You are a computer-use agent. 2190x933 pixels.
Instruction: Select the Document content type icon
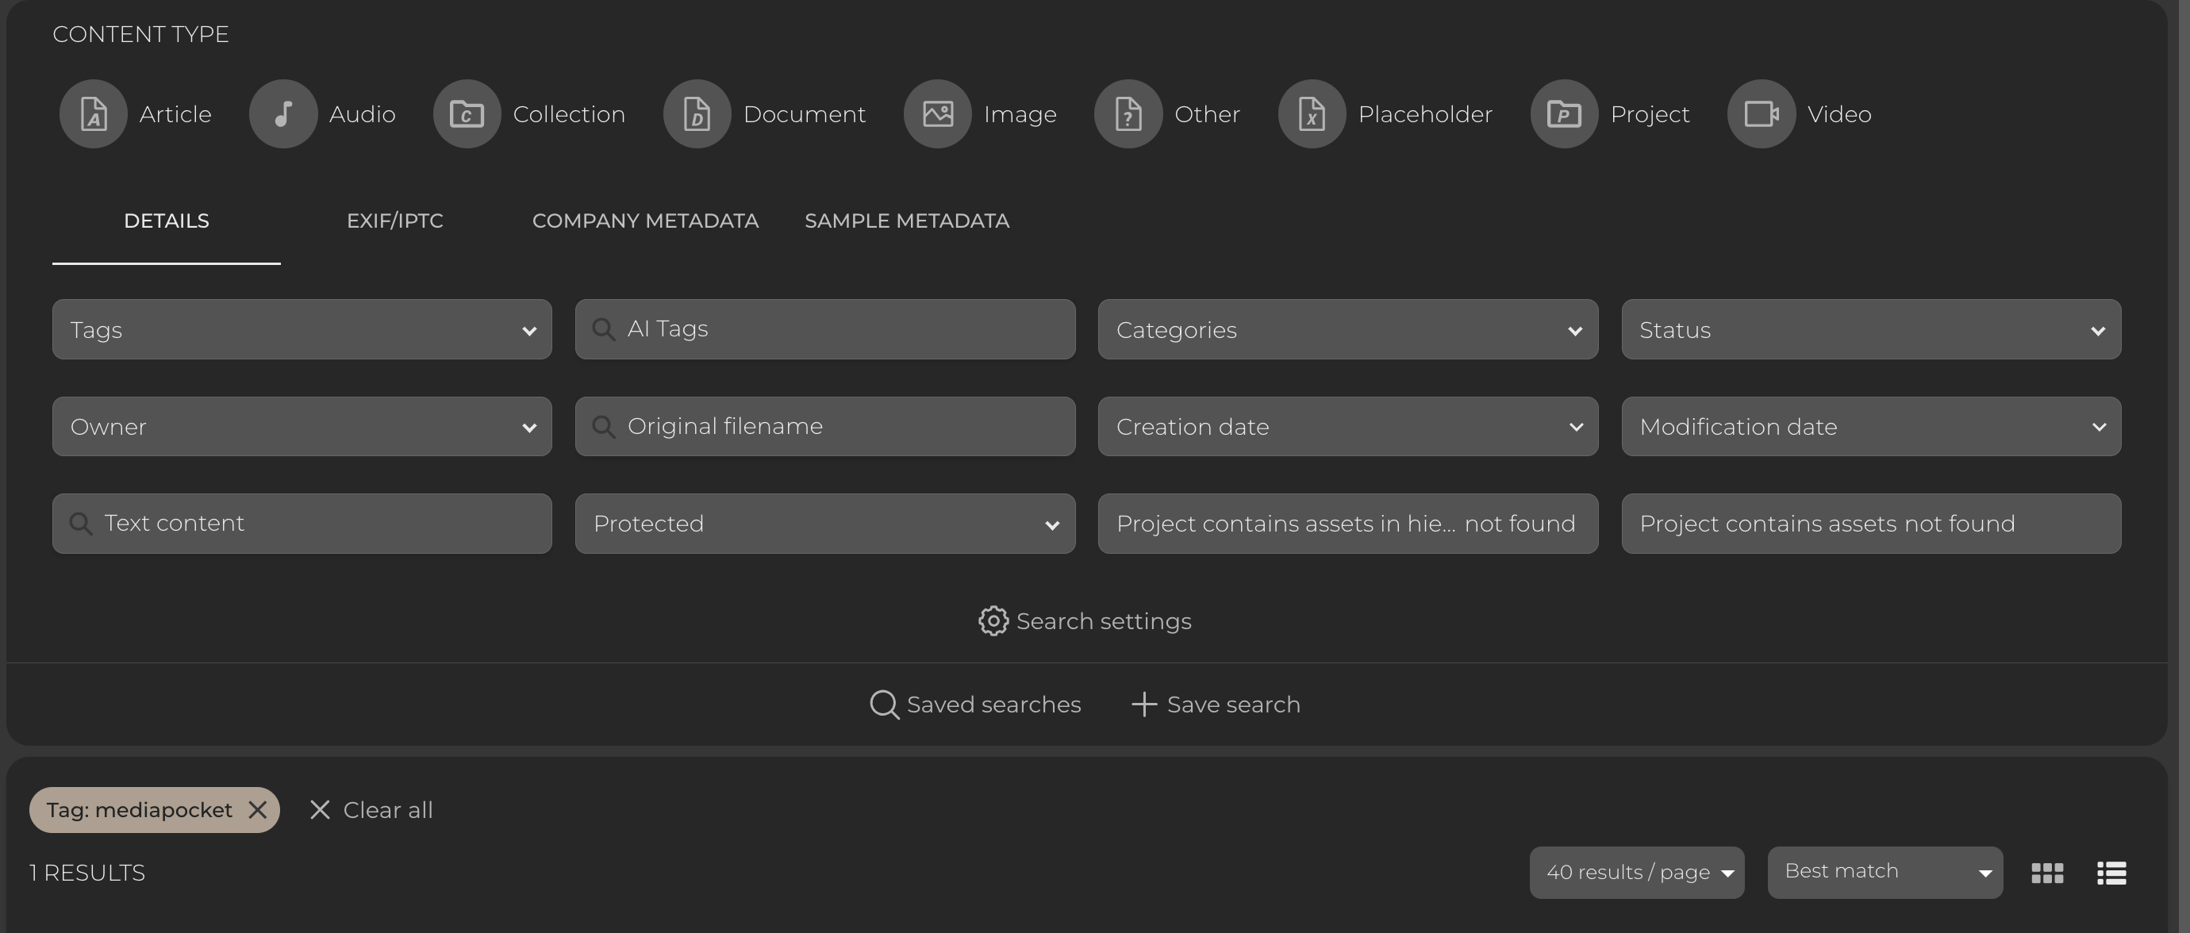coord(697,114)
